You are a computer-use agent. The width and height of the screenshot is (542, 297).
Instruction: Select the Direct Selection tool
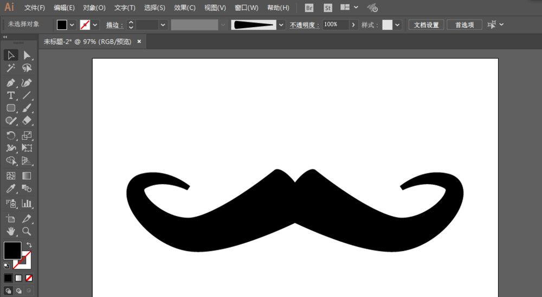click(27, 55)
